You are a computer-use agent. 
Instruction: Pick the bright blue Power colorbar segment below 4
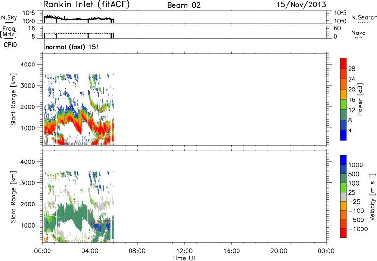pos(344,135)
